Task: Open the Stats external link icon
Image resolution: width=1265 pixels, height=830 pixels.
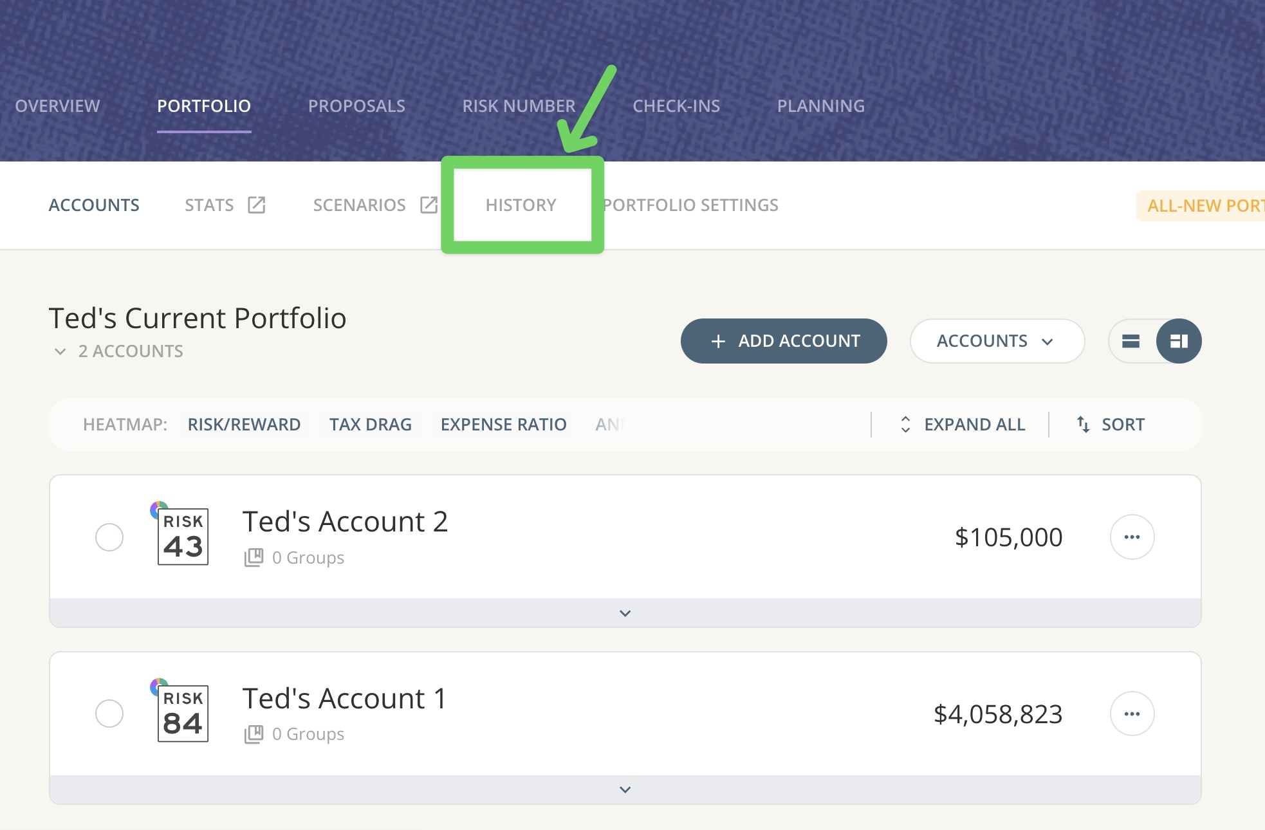Action: pos(256,205)
